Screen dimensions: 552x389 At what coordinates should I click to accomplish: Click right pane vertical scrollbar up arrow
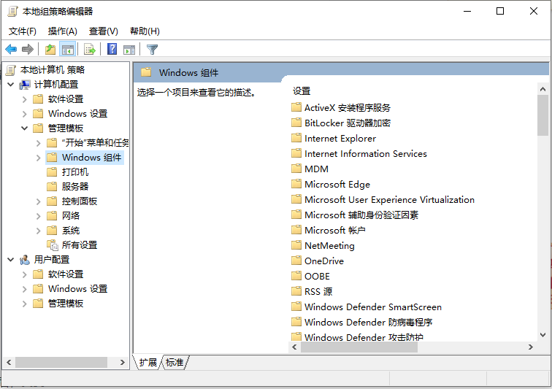pos(543,90)
